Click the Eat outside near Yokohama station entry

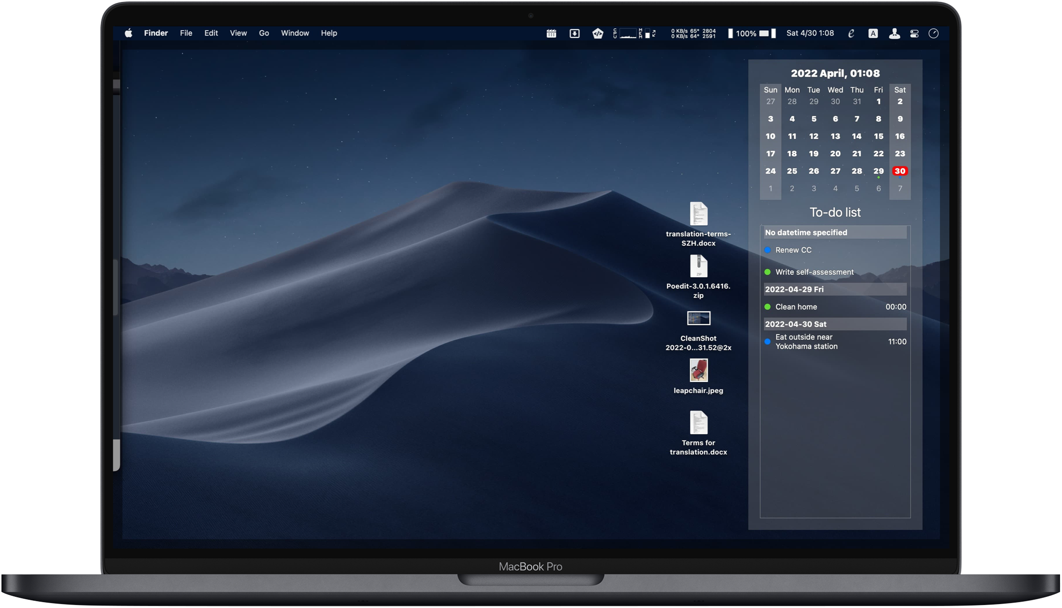pyautogui.click(x=806, y=342)
